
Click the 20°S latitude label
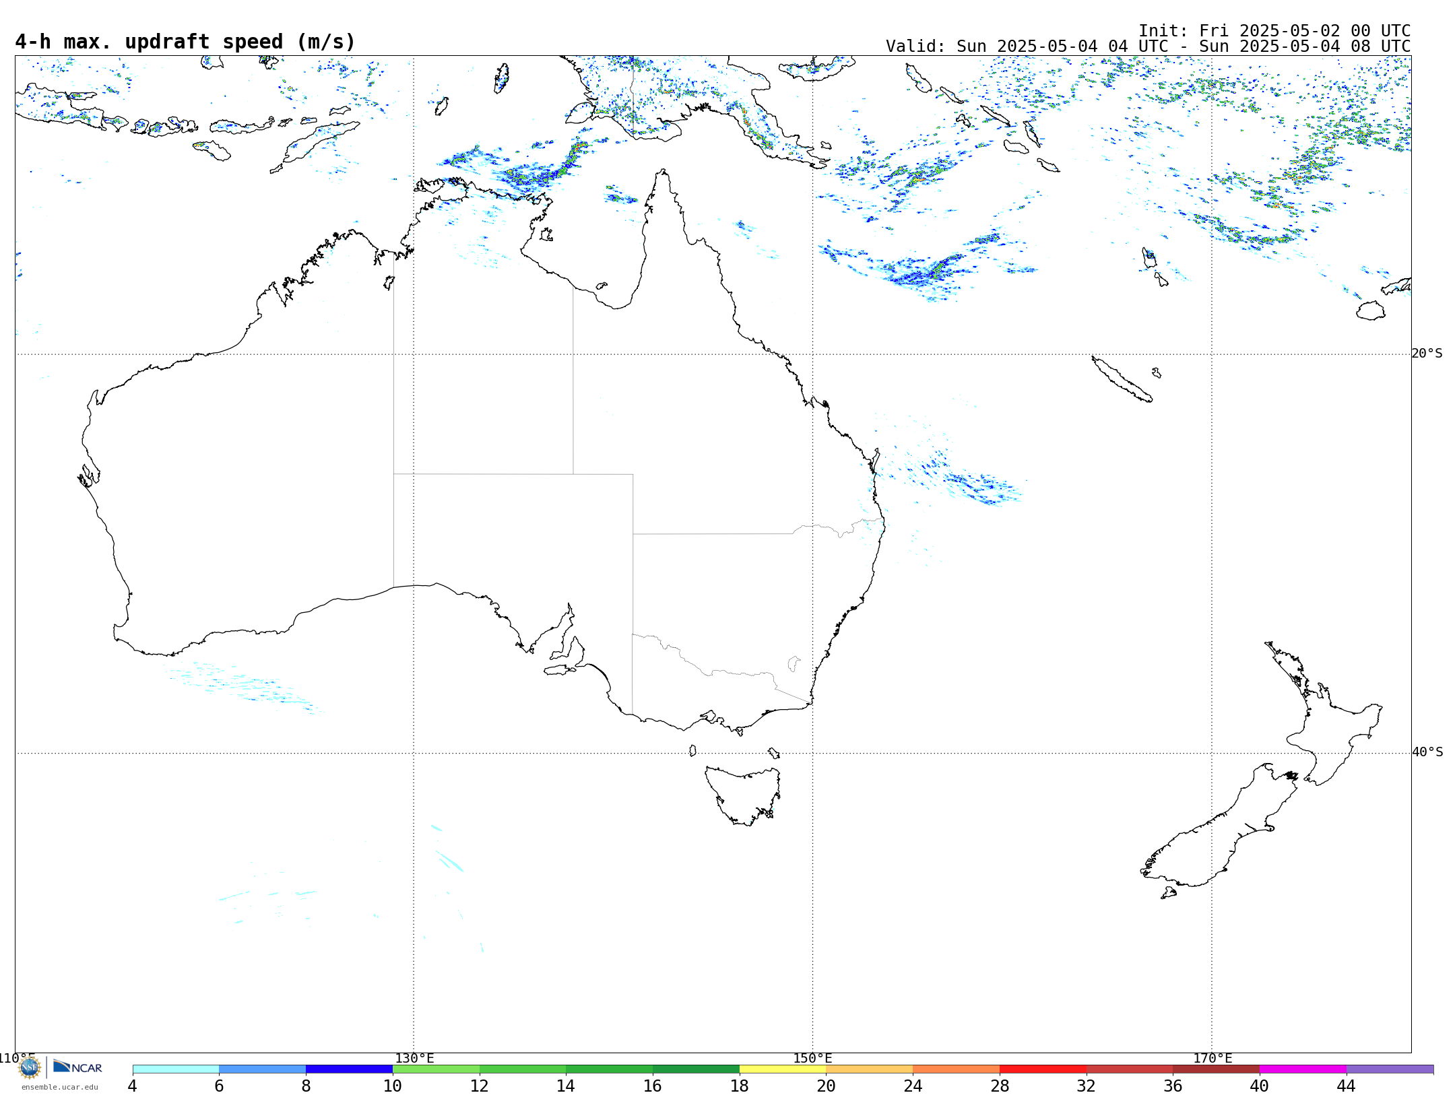pos(1427,354)
